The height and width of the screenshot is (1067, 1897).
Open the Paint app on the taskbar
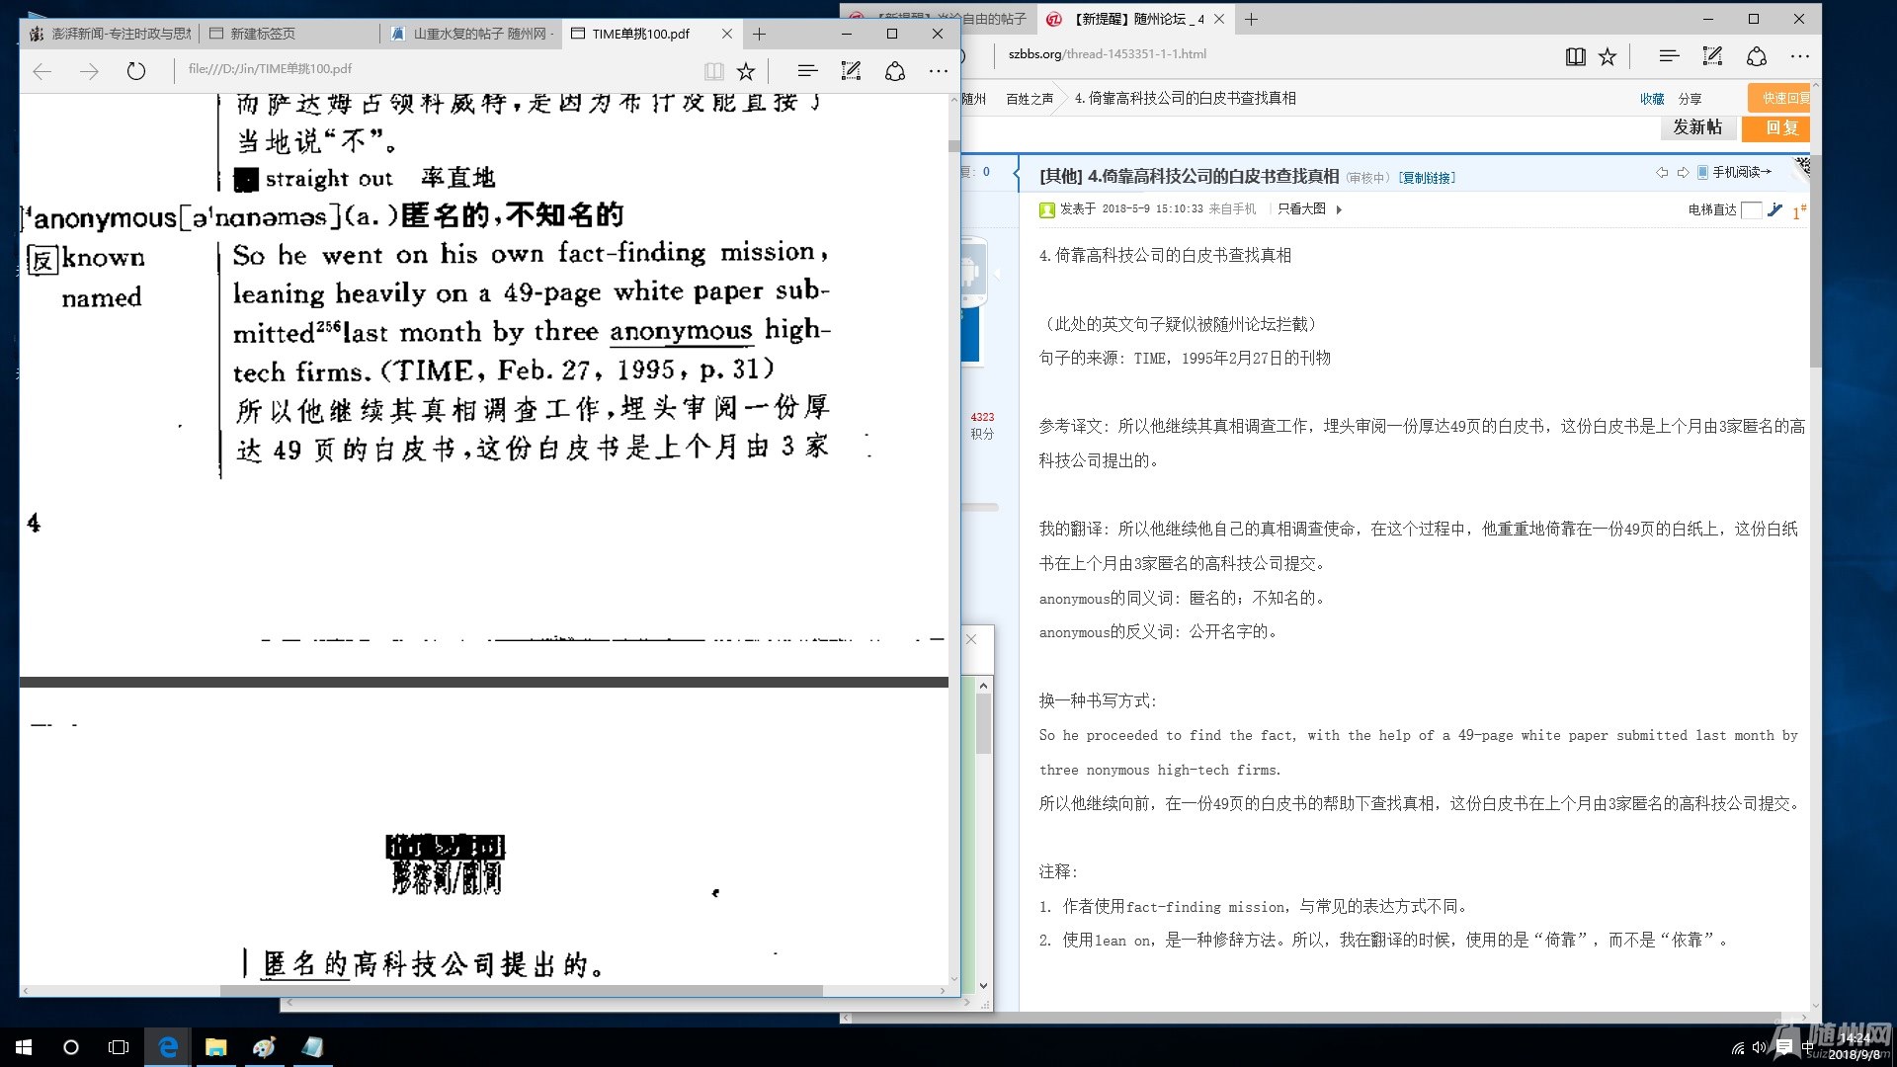click(264, 1047)
